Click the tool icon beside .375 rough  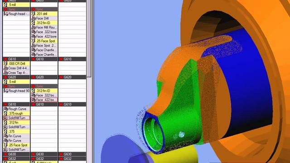pyautogui.click(x=5, y=113)
